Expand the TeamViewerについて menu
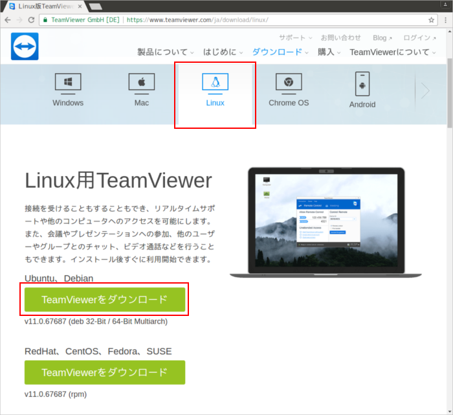 (x=393, y=52)
